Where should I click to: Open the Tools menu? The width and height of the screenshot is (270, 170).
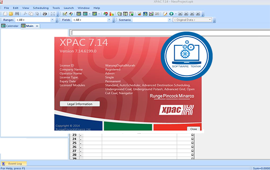[56, 8]
